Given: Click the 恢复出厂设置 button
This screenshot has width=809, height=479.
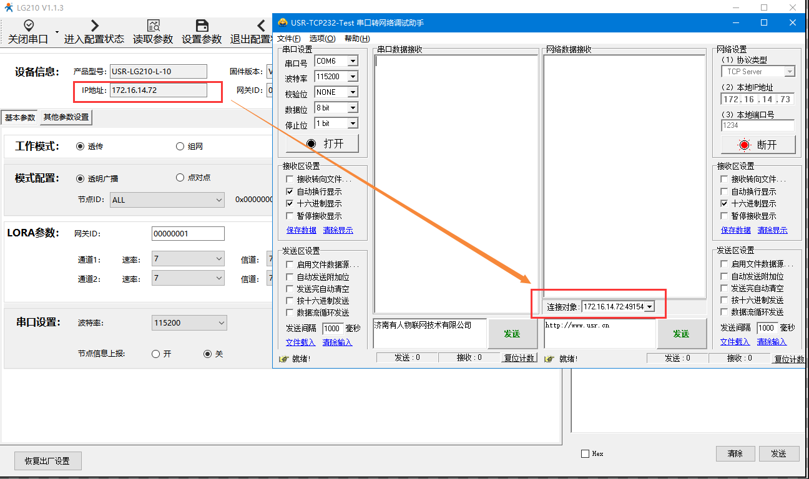Looking at the screenshot, I should (x=47, y=462).
